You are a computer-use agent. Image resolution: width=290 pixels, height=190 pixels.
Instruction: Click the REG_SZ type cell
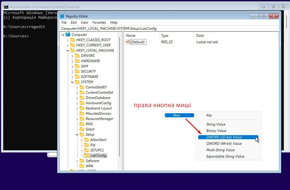tap(167, 42)
